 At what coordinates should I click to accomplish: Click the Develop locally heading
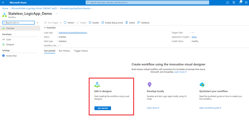tap(155, 91)
